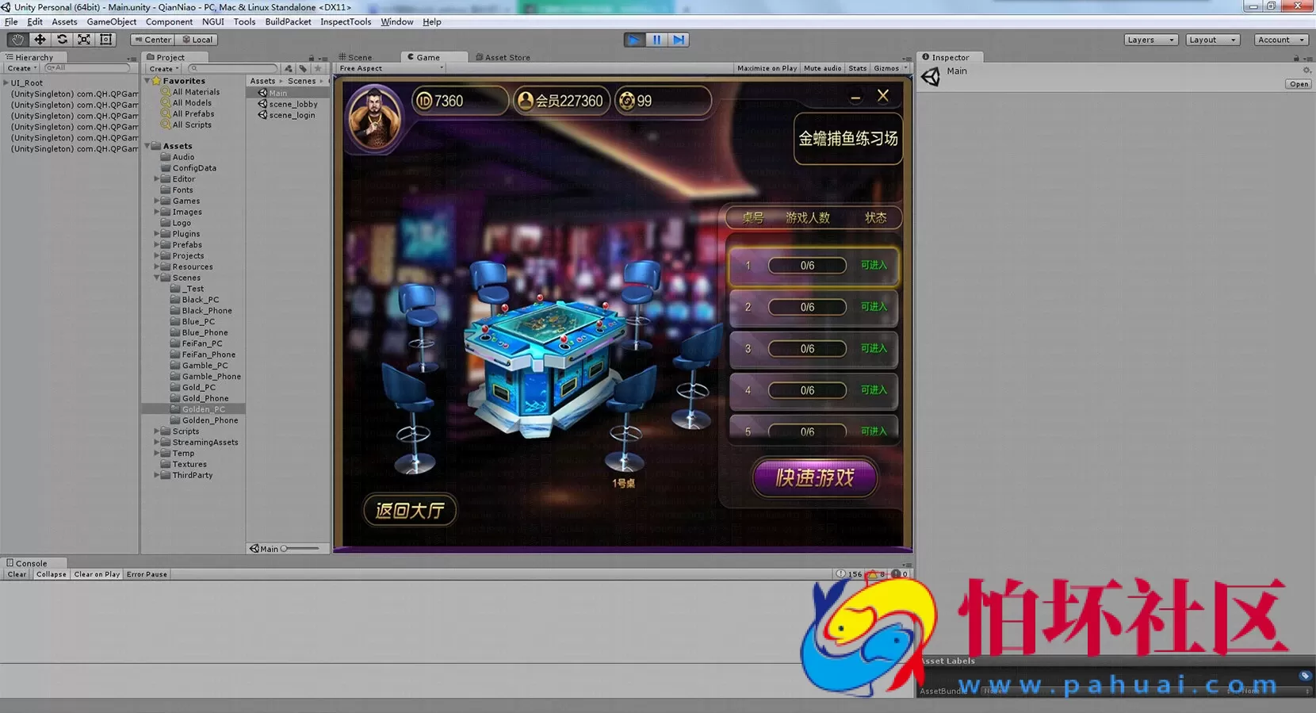Image resolution: width=1316 pixels, height=713 pixels.
Task: Start Play mode in Unity
Action: pos(634,40)
